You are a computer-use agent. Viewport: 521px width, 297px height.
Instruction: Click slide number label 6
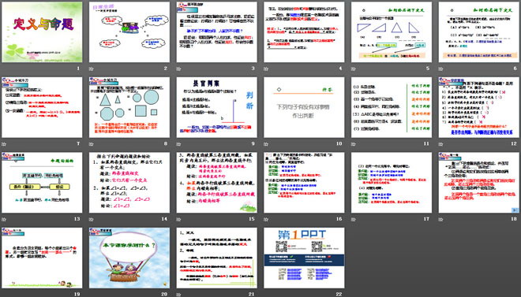[x=515, y=69]
